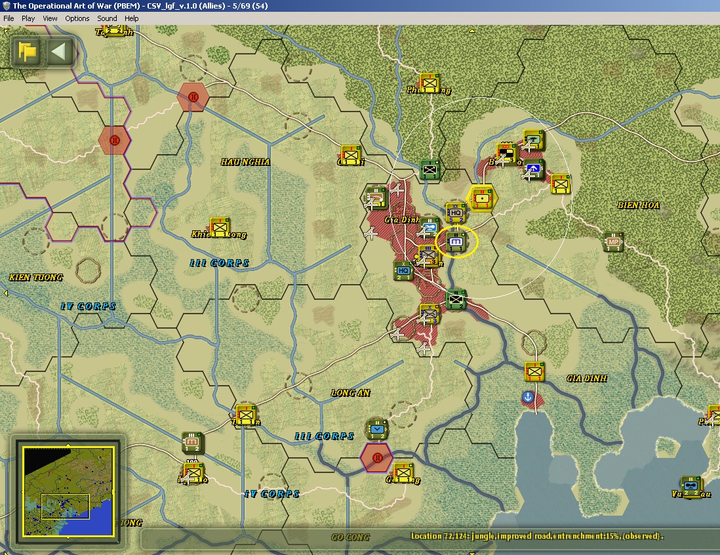Click the airfield icon on Saigon's west edge

click(370, 234)
